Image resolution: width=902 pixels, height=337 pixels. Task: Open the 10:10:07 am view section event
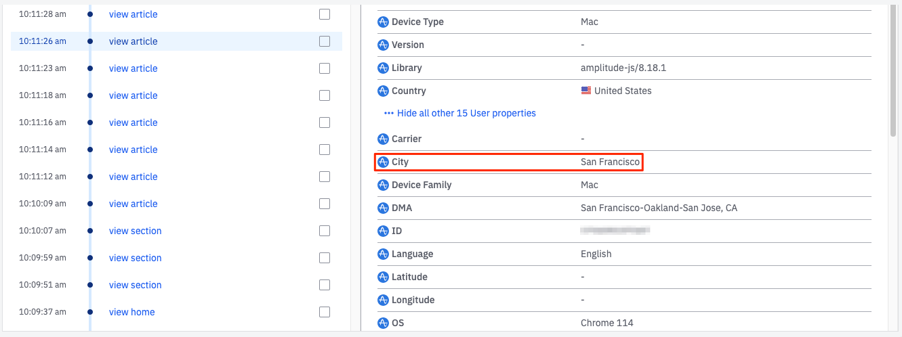click(x=135, y=231)
